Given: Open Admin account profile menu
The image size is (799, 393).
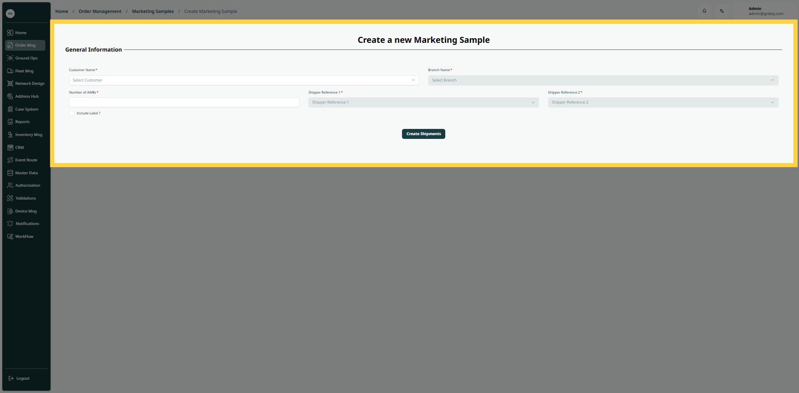Looking at the screenshot, I should point(766,11).
